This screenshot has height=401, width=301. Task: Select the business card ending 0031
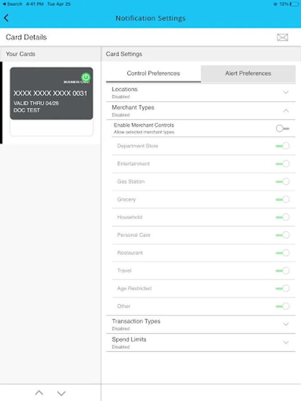(51, 94)
